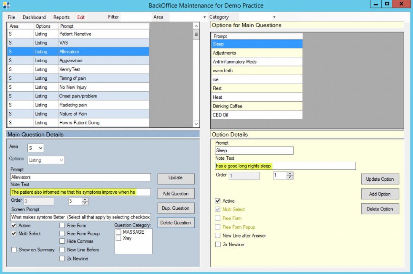Click Exit in the menu bar
This screenshot has height=274, width=413.
coord(81,17)
